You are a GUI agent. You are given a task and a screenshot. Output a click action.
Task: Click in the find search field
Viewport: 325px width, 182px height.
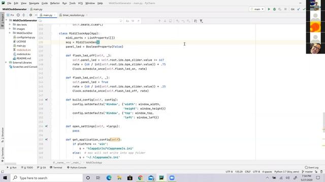pyautogui.click(x=80, y=21)
